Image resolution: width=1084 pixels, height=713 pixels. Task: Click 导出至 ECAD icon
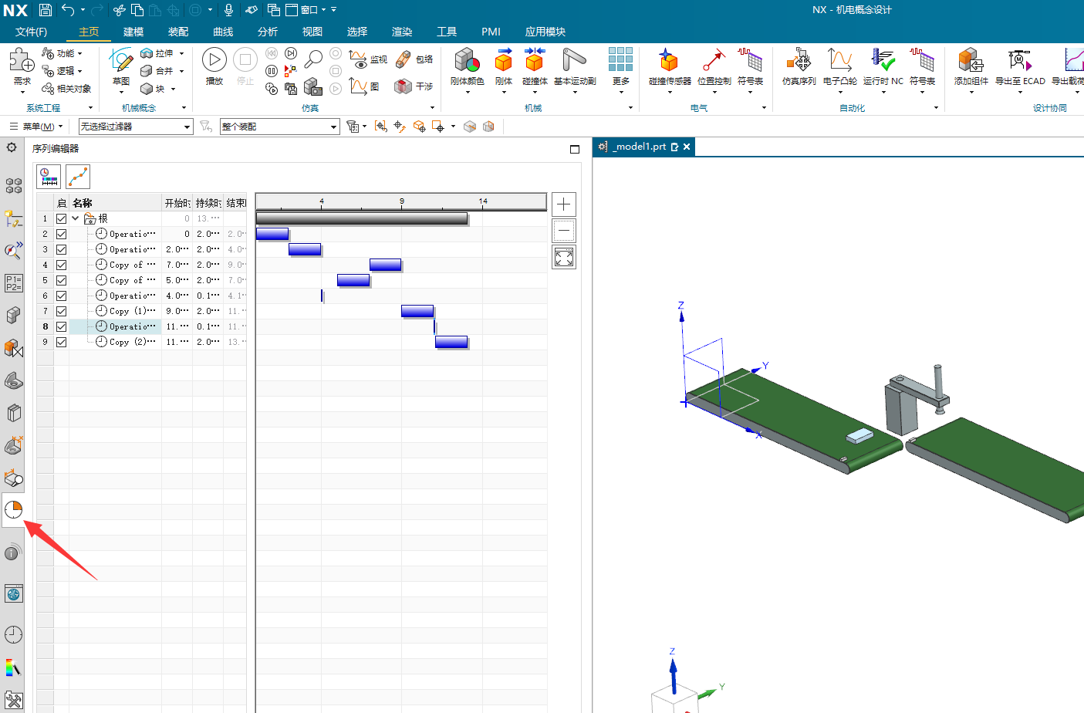pos(1020,60)
